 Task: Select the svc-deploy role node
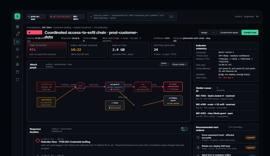143,86
